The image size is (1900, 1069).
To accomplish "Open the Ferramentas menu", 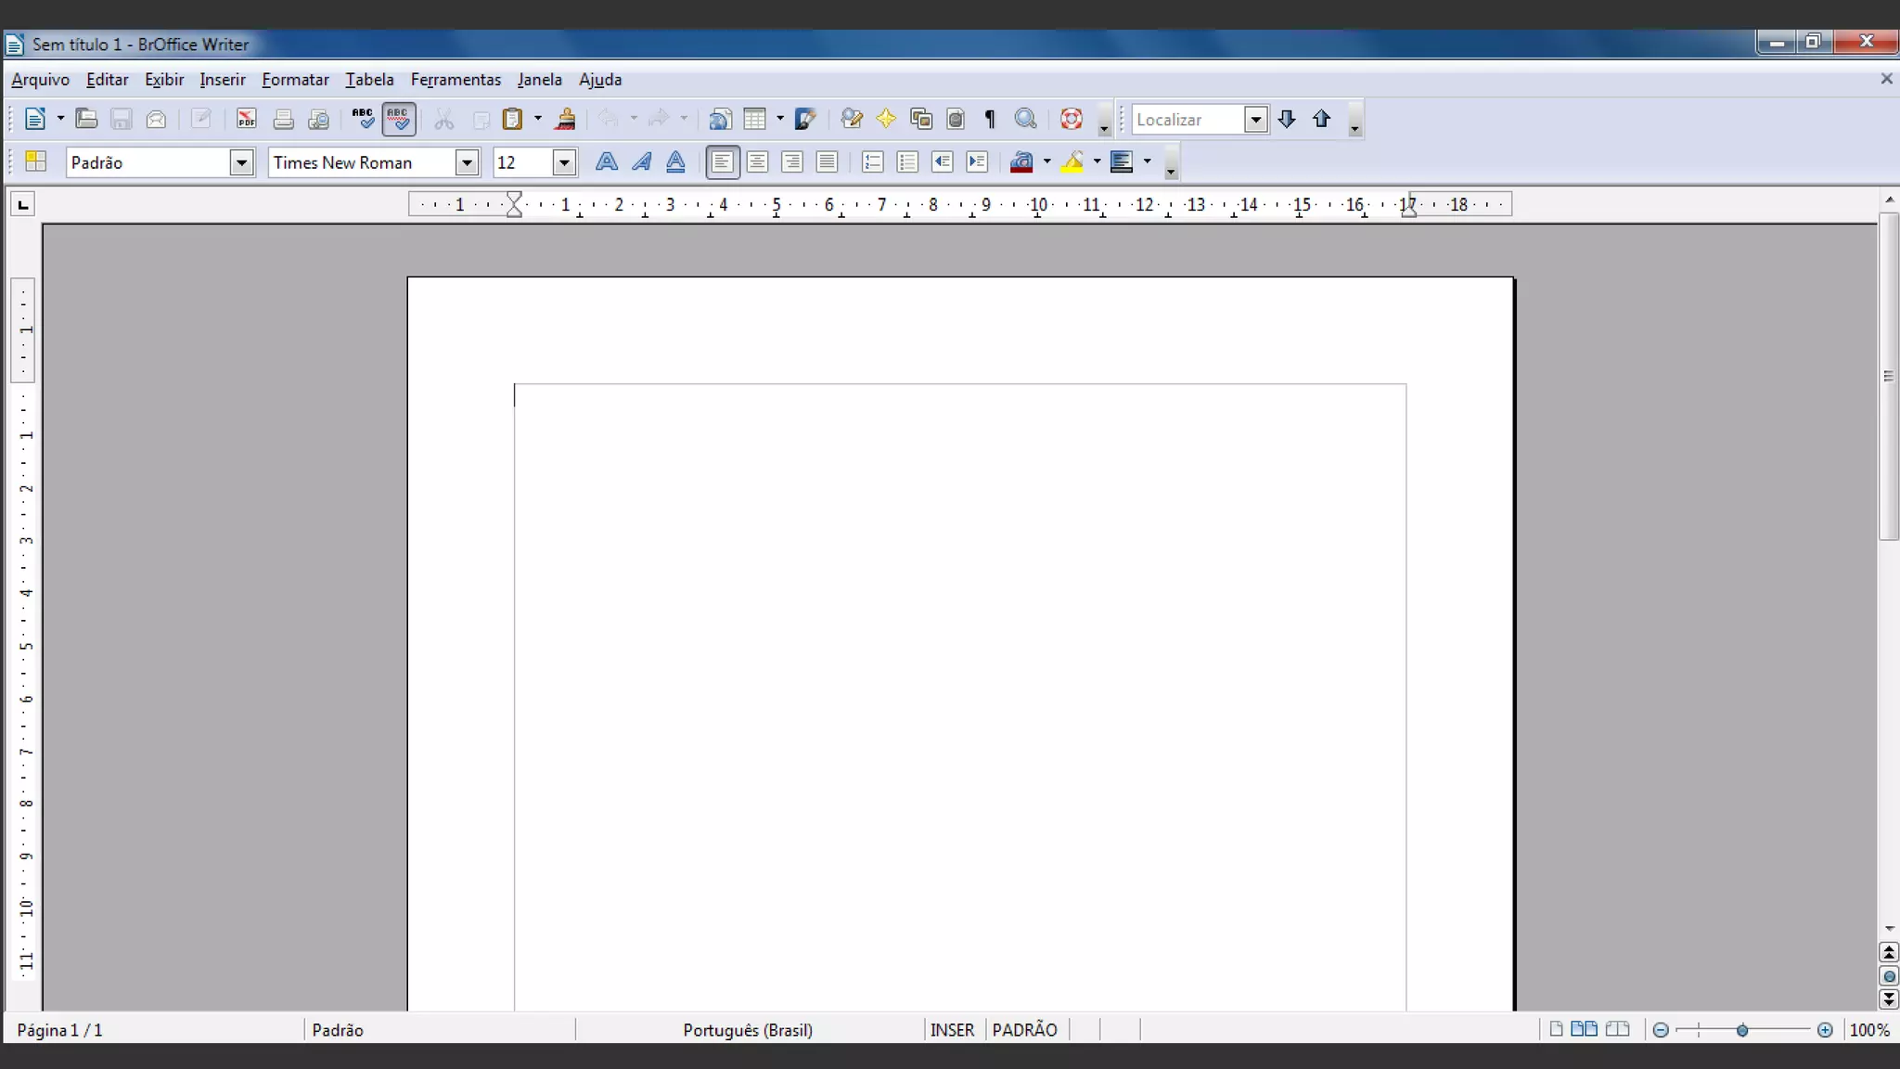I will click(456, 80).
